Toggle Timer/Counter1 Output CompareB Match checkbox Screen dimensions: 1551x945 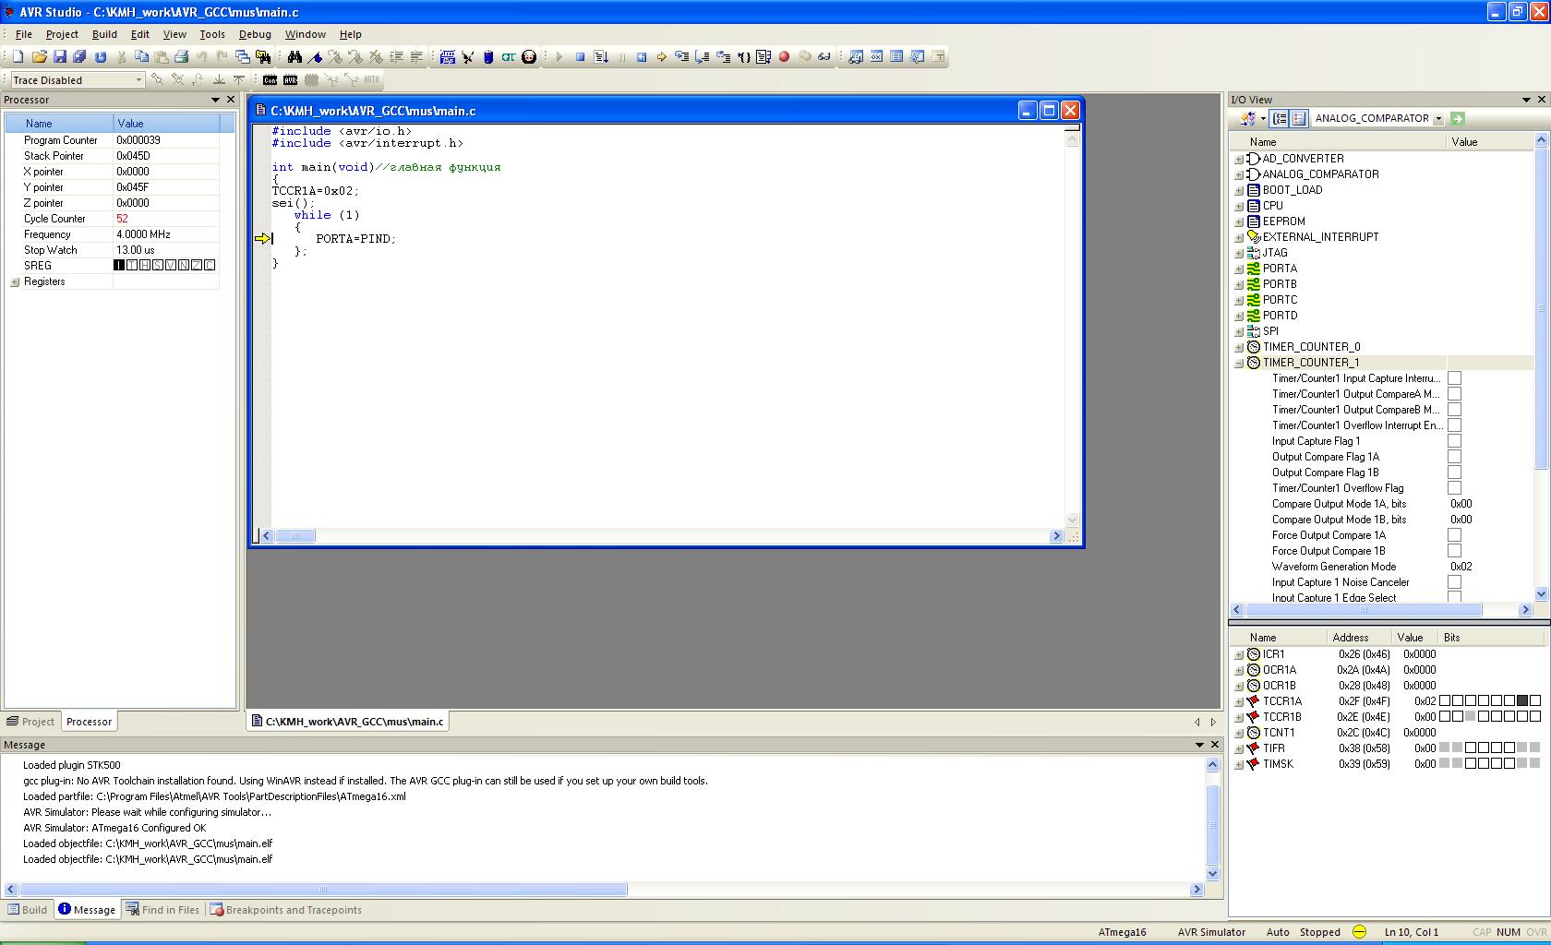(1454, 410)
